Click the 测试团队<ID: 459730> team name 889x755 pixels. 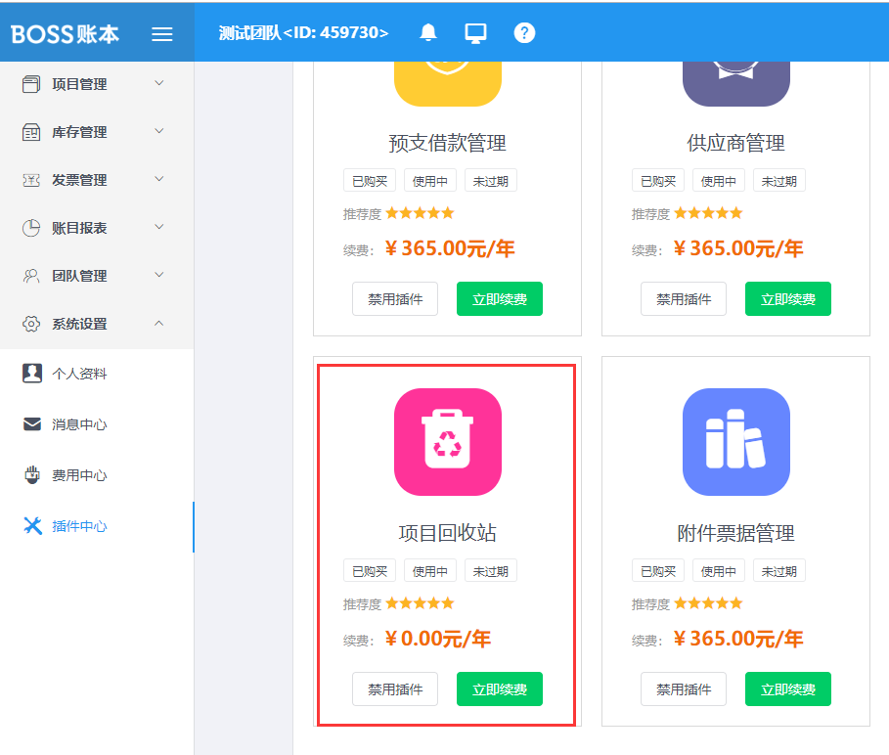click(304, 33)
